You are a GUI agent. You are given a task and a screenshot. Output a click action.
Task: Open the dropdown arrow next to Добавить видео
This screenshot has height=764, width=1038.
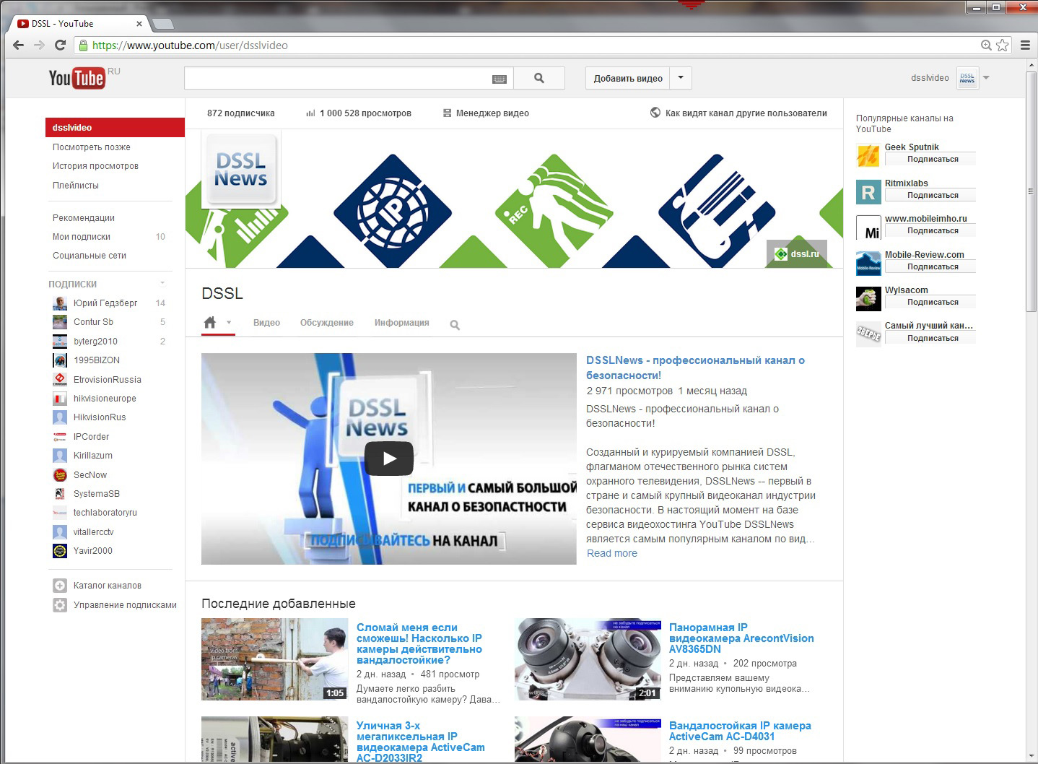click(681, 78)
